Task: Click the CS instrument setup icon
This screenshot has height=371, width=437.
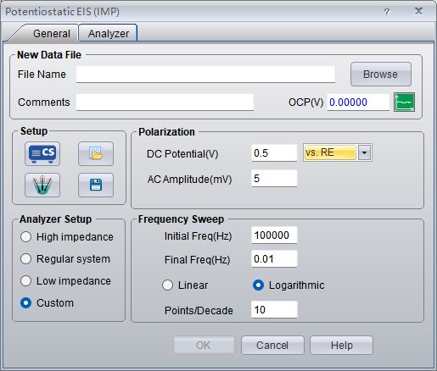Action: pyautogui.click(x=42, y=153)
